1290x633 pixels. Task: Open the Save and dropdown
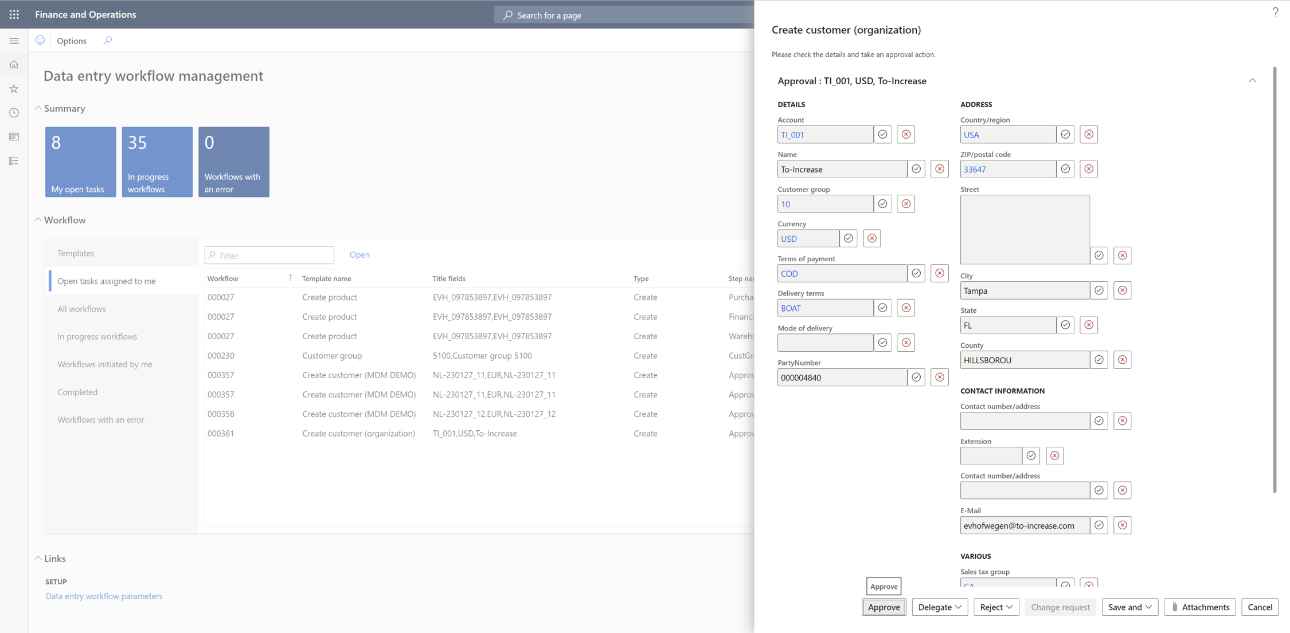pos(1129,607)
